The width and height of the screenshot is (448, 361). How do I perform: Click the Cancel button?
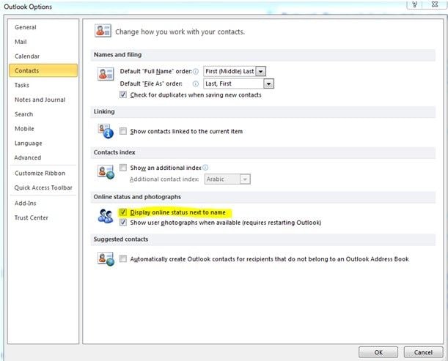(423, 352)
